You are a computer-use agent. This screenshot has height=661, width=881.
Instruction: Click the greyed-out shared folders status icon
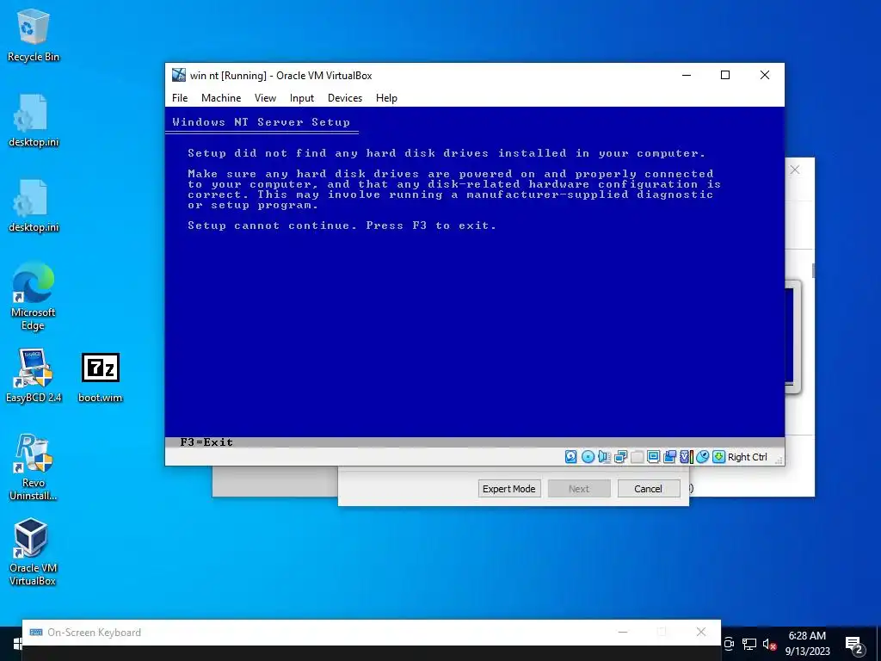tap(637, 457)
